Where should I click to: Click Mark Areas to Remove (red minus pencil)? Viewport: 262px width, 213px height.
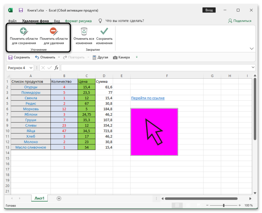pos(54,32)
